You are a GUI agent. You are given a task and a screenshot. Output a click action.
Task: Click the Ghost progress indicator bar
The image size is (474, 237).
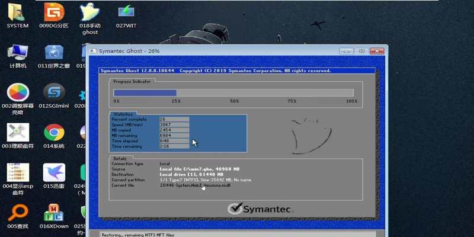[233, 93]
